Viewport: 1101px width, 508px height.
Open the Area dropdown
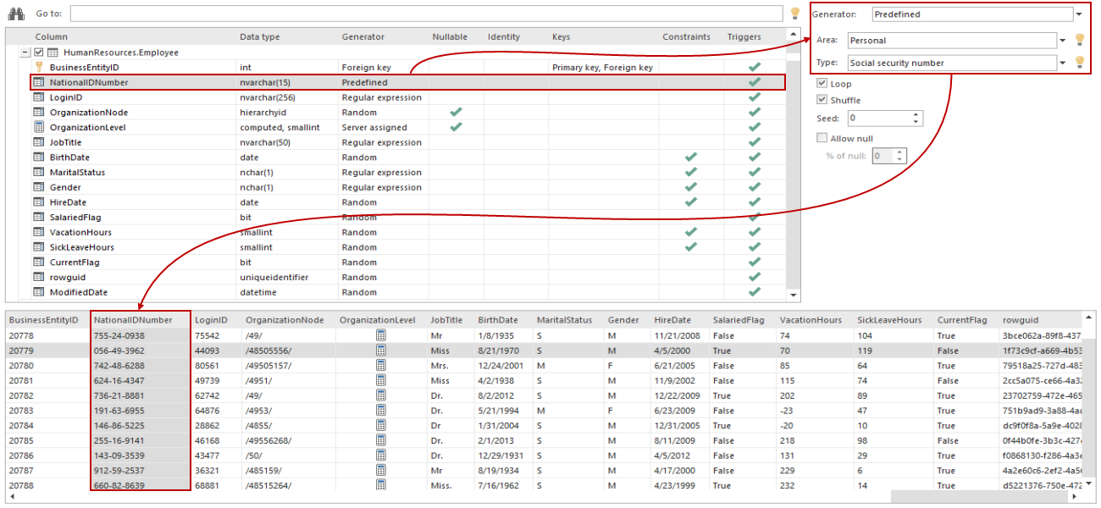[x=1063, y=40]
